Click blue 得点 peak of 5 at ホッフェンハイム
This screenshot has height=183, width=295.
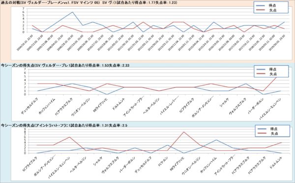click(x=216, y=140)
